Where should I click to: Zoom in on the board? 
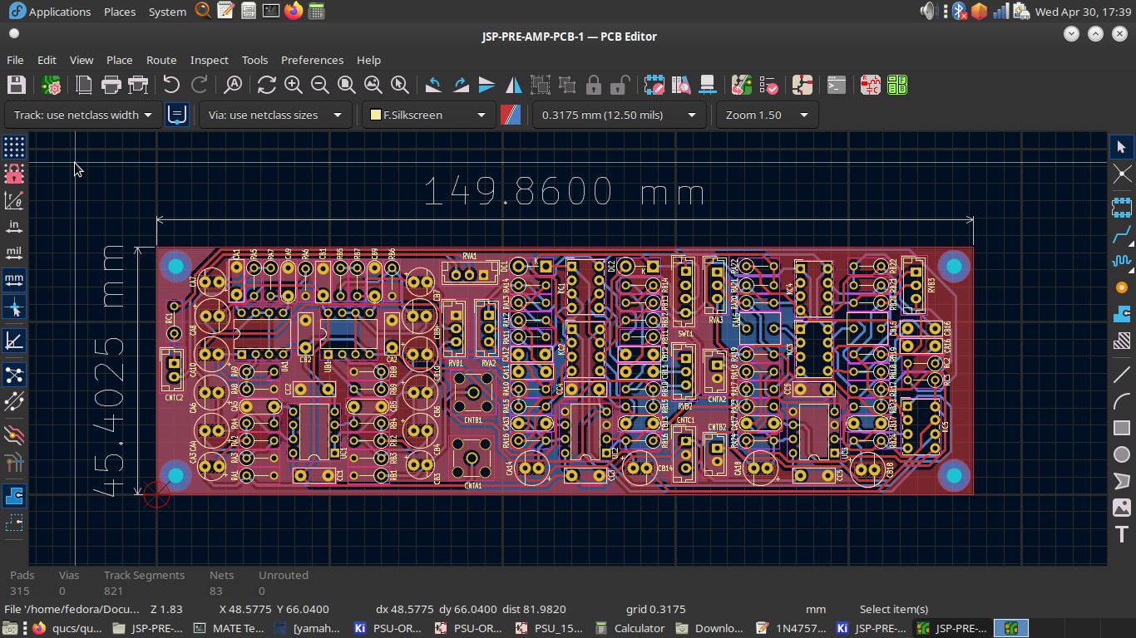[294, 85]
